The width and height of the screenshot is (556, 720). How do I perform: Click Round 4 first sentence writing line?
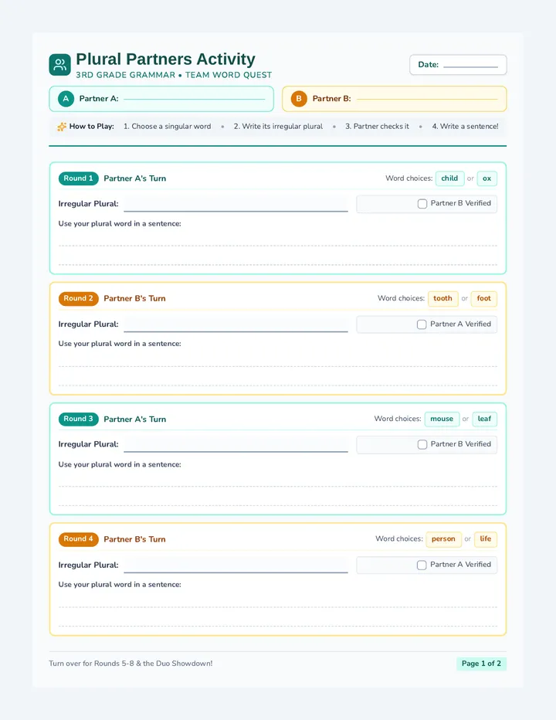[278, 607]
